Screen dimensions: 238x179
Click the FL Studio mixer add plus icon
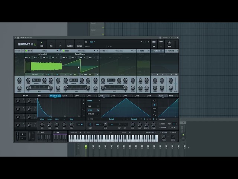click(188, 148)
